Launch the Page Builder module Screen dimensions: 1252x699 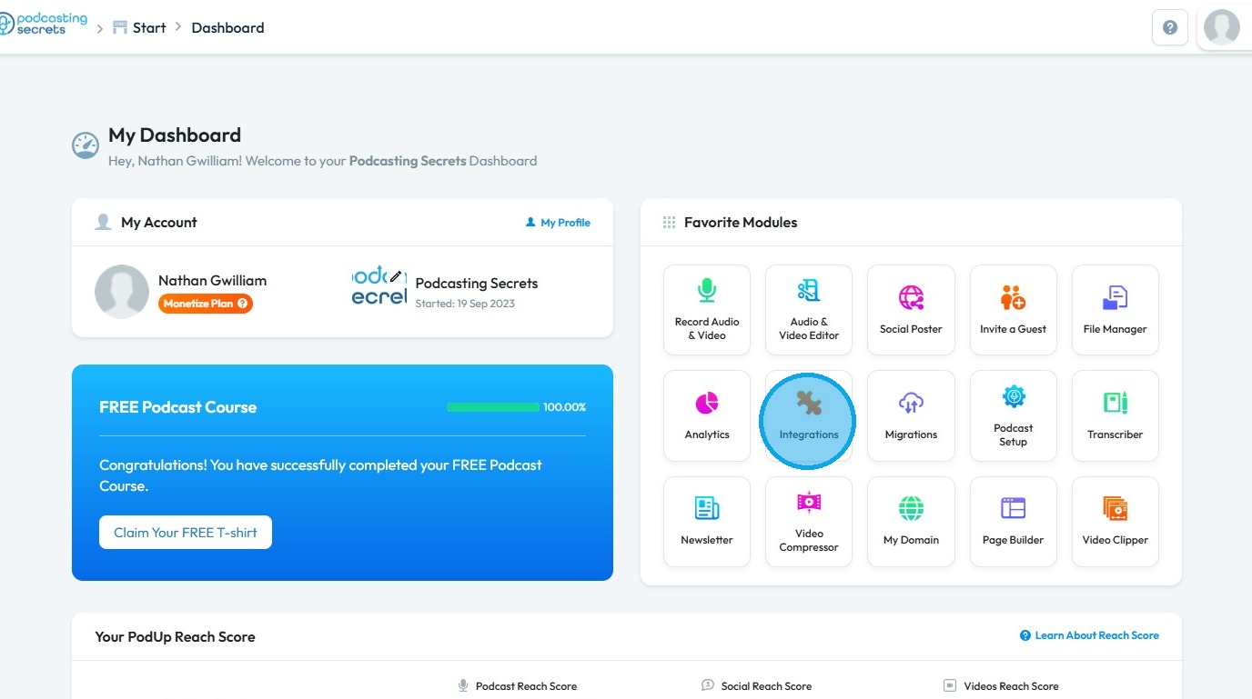[x=1013, y=522]
